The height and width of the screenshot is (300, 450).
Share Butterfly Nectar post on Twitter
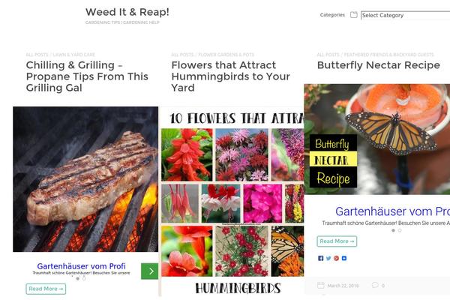coord(328,258)
